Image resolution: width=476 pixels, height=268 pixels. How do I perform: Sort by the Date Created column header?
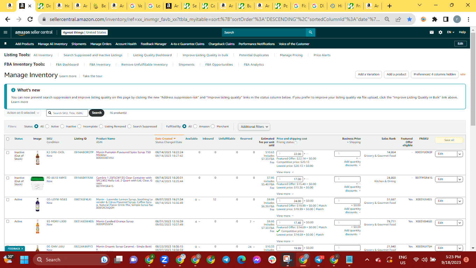pos(166,139)
